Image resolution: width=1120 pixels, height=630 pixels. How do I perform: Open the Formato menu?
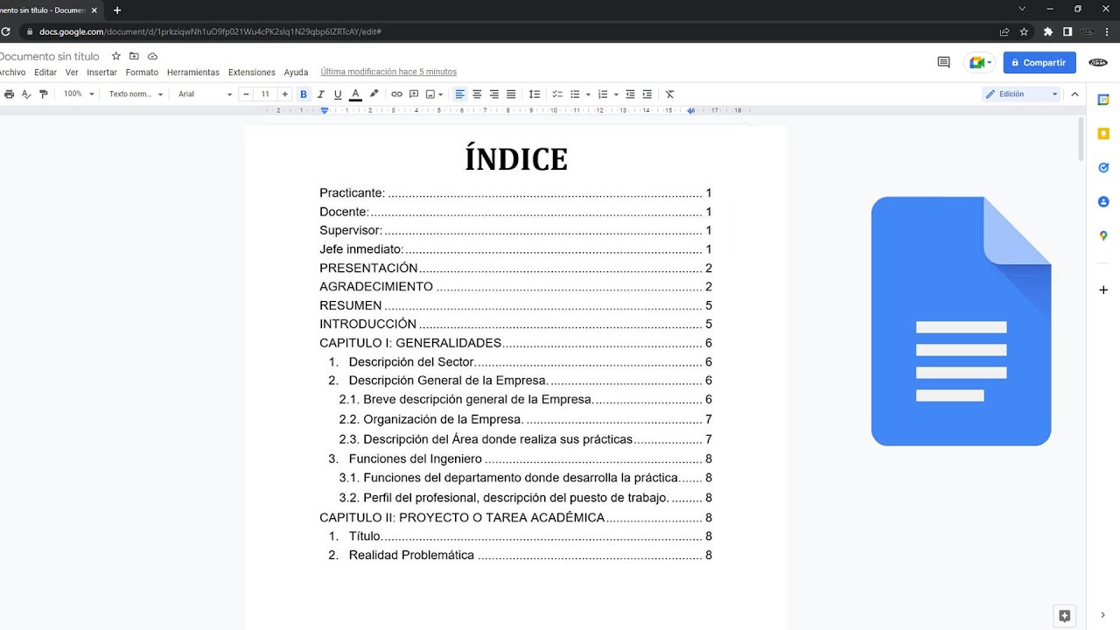[142, 72]
